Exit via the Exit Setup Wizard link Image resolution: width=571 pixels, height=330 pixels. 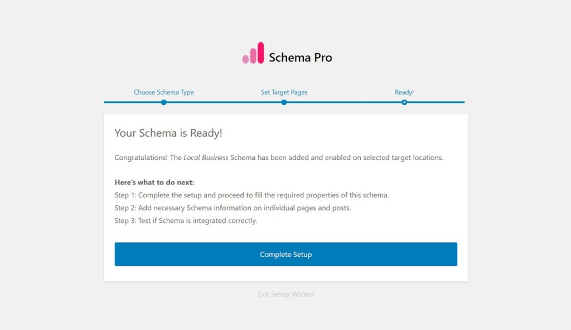pos(285,294)
